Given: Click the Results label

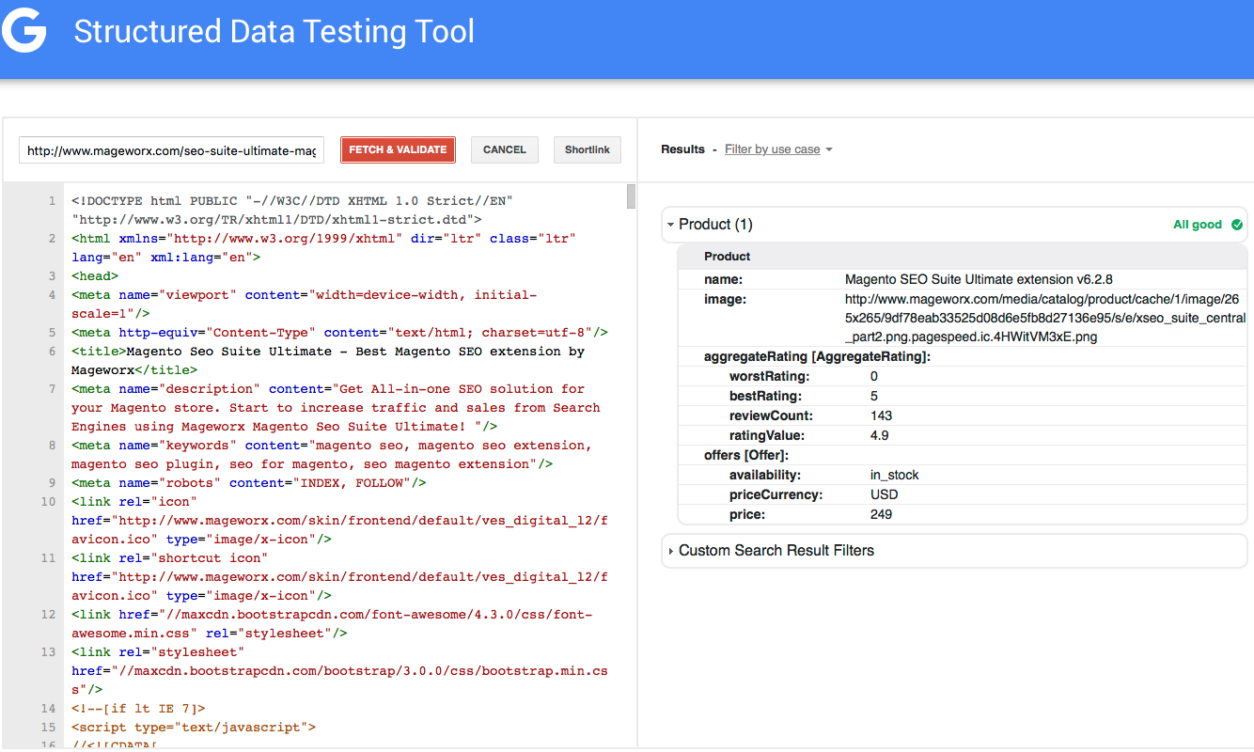Looking at the screenshot, I should point(682,149).
